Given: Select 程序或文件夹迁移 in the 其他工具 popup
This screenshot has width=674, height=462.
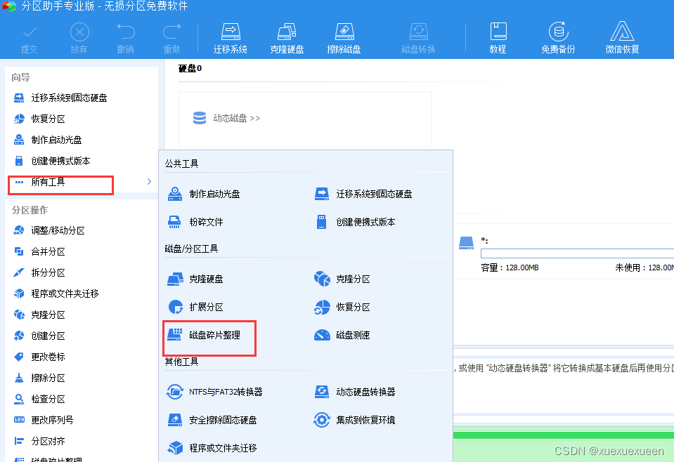Looking at the screenshot, I should (x=212, y=448).
